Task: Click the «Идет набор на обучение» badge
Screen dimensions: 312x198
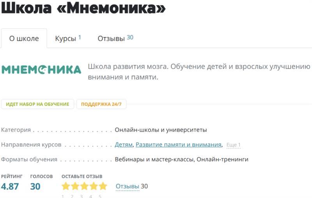Action: pyautogui.click(x=37, y=104)
